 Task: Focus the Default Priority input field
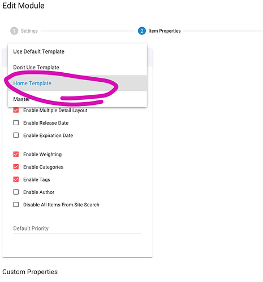point(77,228)
